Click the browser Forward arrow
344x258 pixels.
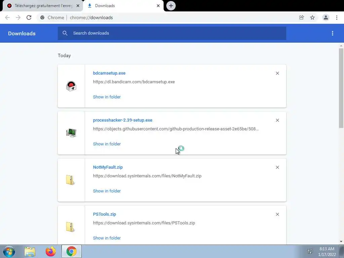pyautogui.click(x=18, y=17)
